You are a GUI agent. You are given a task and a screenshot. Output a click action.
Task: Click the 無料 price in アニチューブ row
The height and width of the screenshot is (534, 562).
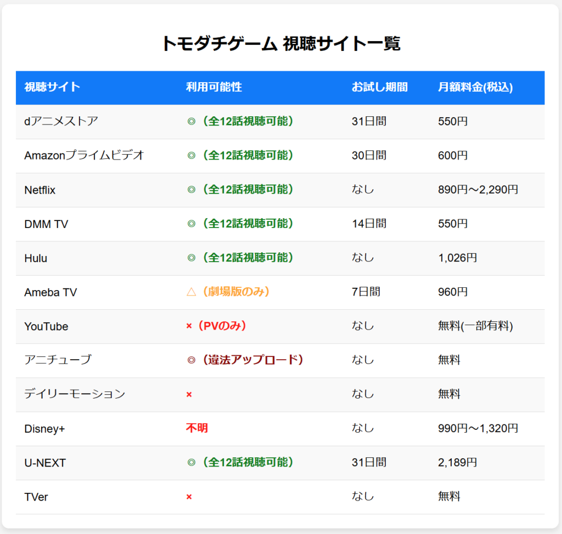coord(449,360)
